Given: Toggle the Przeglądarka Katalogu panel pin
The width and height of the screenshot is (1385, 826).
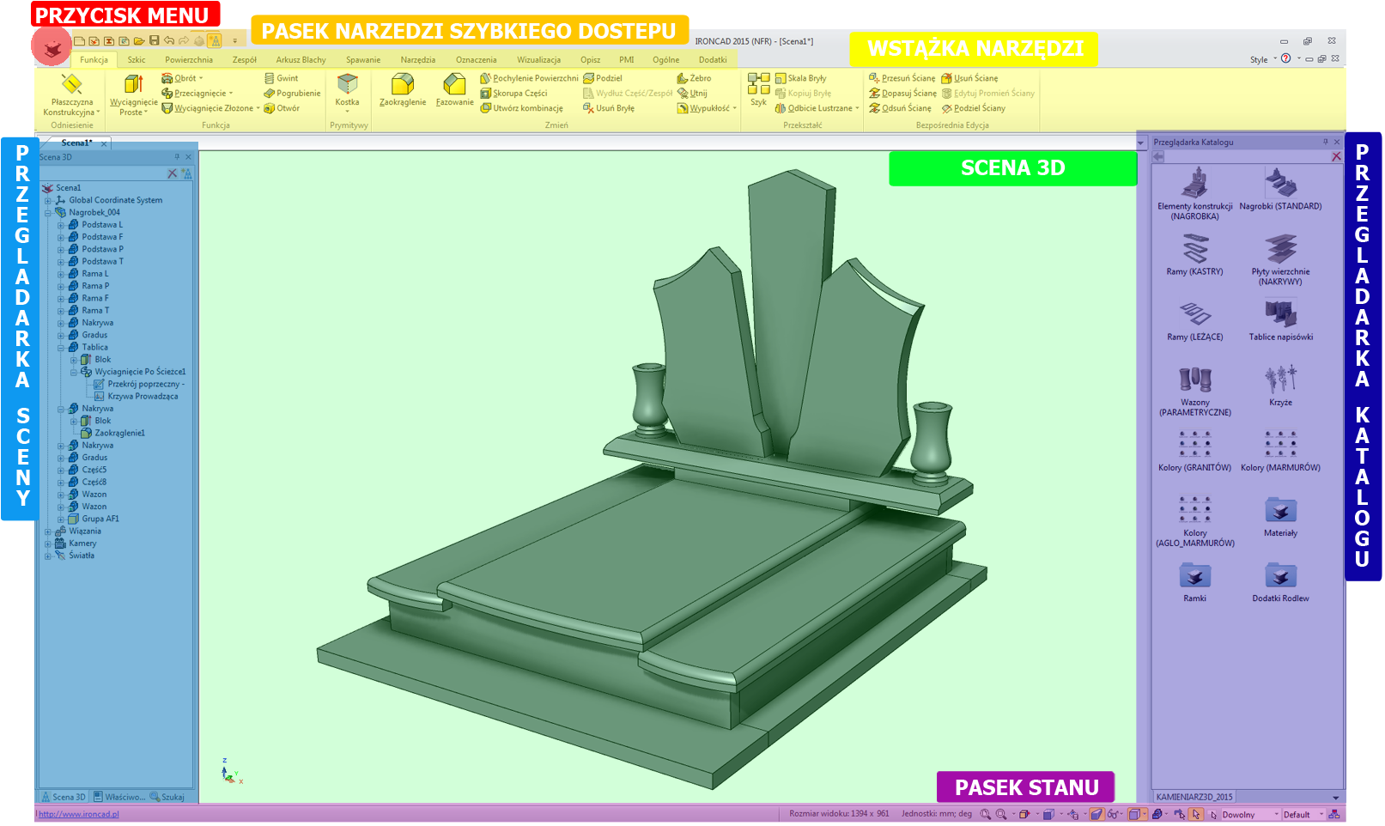Looking at the screenshot, I should click(x=1325, y=143).
